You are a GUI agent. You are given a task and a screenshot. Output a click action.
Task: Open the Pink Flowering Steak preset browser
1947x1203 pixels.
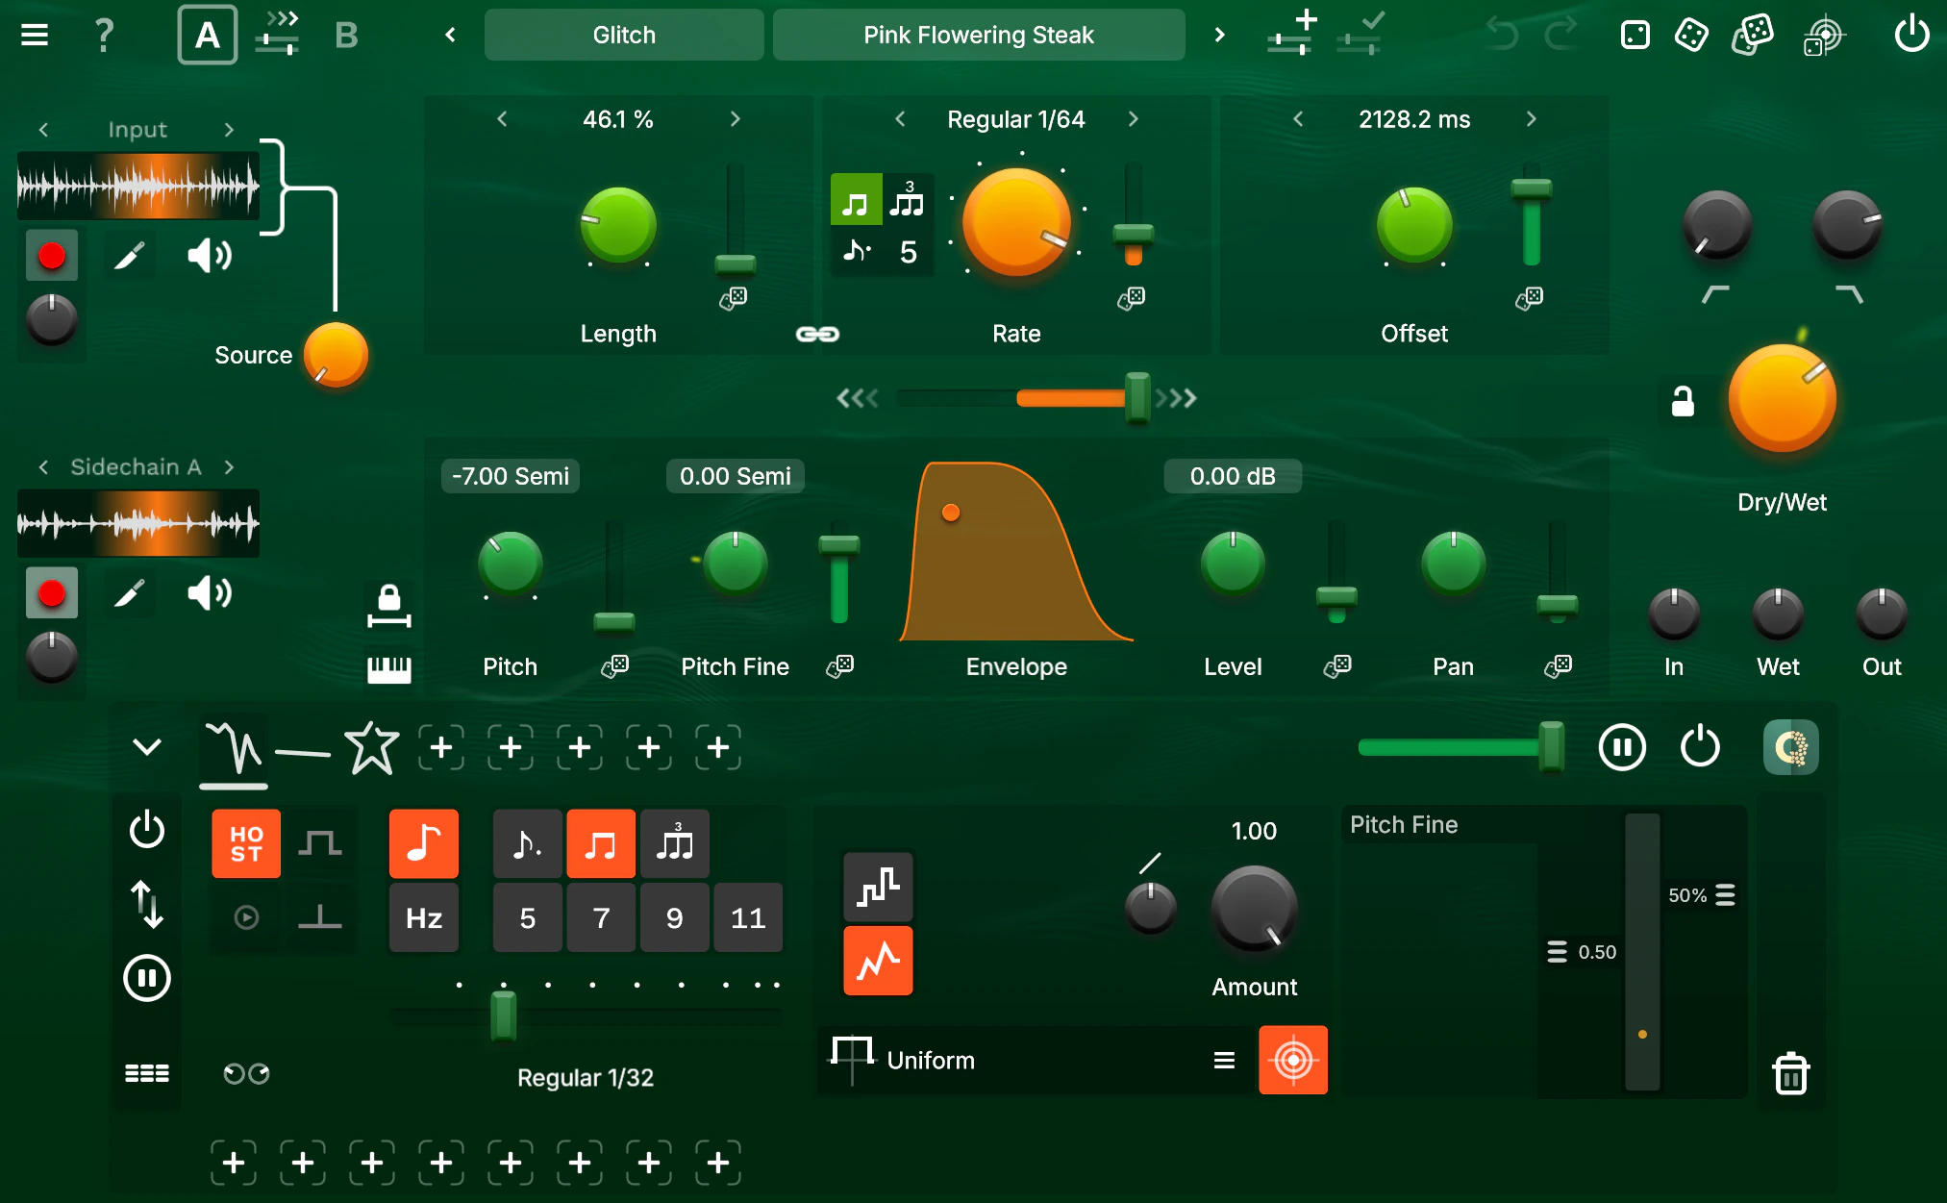tap(978, 35)
